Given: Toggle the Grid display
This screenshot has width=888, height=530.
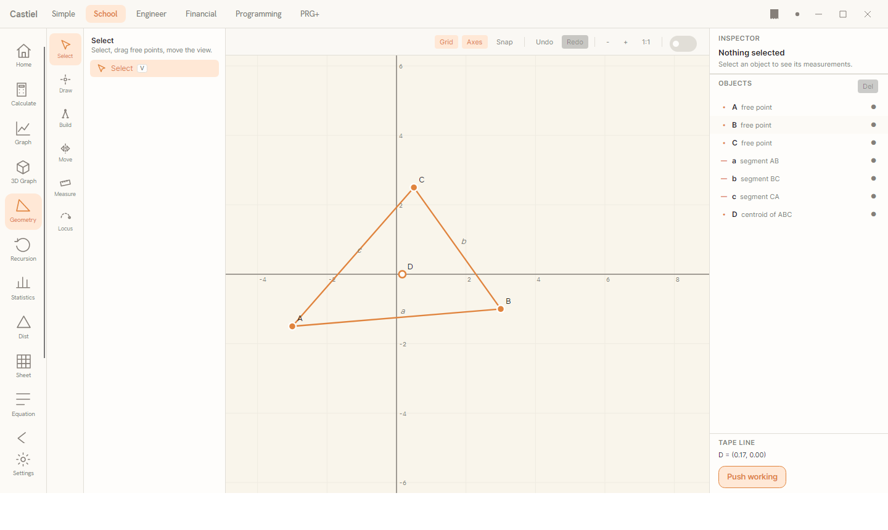Looking at the screenshot, I should pos(446,42).
